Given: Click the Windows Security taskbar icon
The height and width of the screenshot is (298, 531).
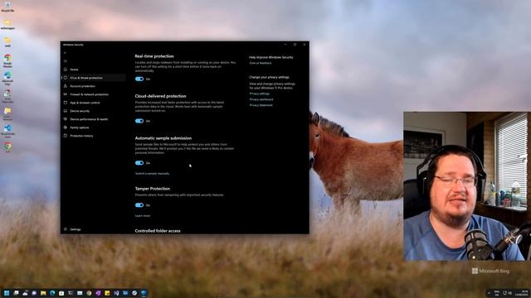Looking at the screenshot, I should [144, 293].
